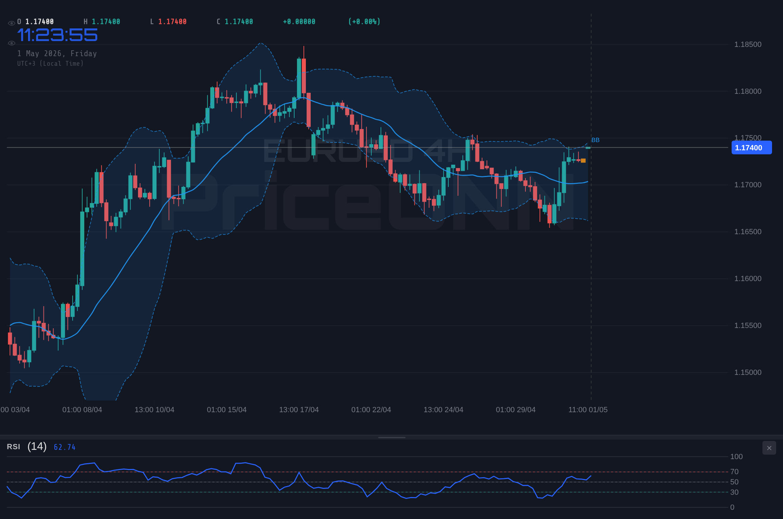
Task: Click the RSI period value (14)
Action: [37, 446]
